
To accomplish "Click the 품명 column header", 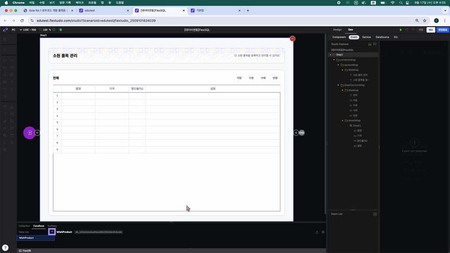I will 78,89.
